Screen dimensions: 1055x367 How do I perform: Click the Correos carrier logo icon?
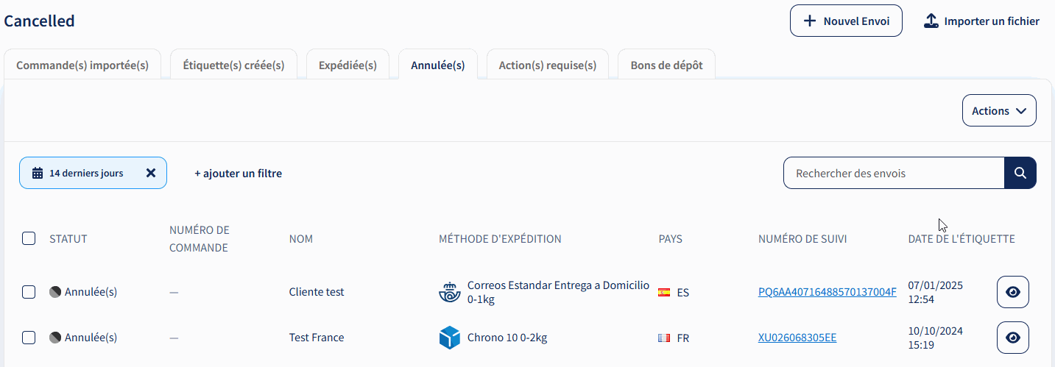click(x=449, y=292)
